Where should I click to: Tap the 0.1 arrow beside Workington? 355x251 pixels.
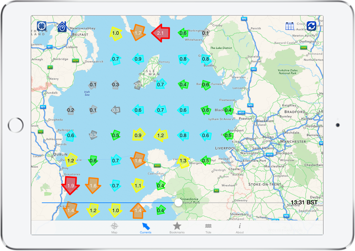pos(205,33)
